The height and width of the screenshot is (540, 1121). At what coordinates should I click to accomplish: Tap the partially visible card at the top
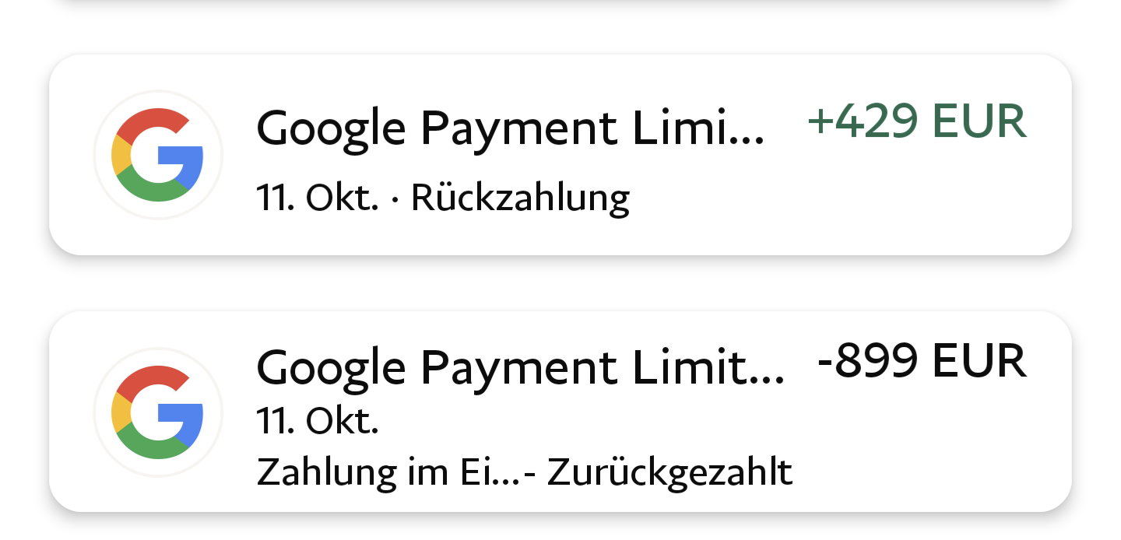560,4
